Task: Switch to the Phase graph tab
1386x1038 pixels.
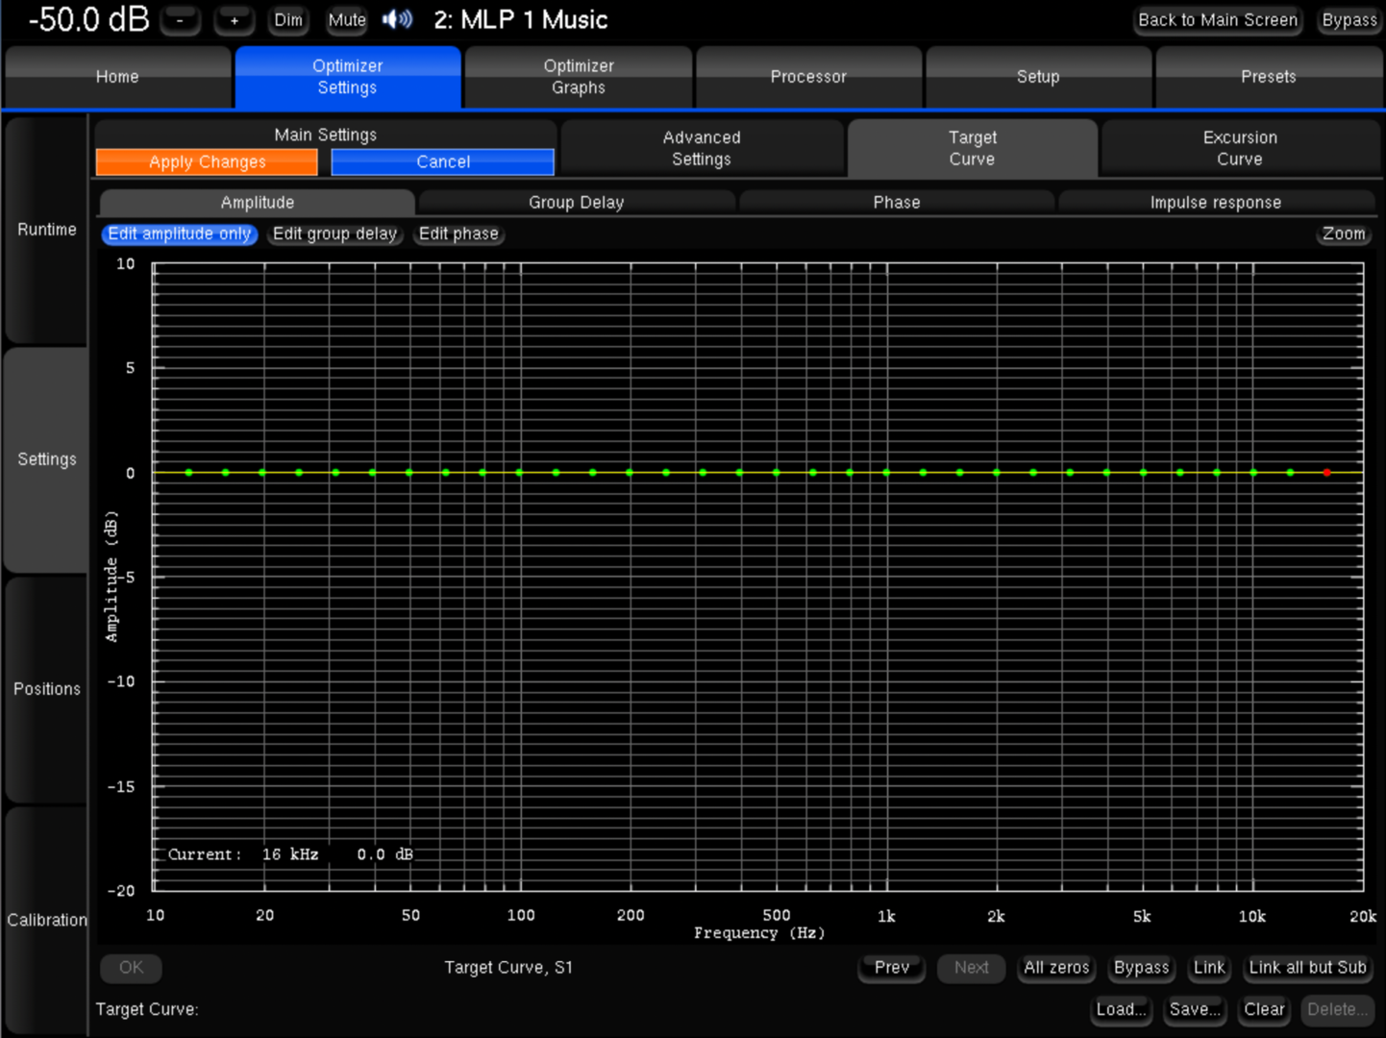Action: 897,202
